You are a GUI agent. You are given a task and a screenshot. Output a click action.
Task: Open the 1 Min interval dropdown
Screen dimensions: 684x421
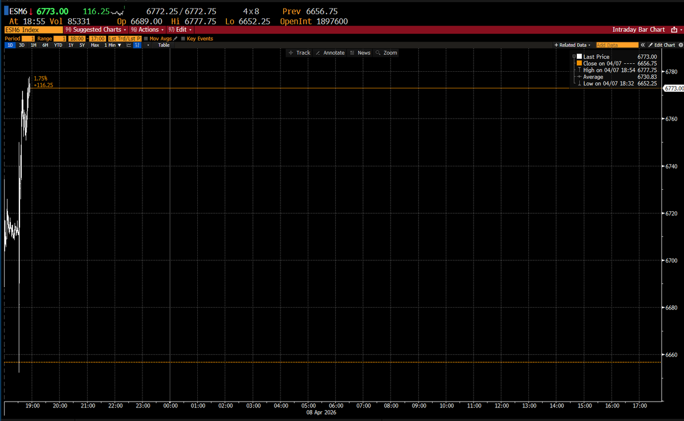(x=113, y=45)
